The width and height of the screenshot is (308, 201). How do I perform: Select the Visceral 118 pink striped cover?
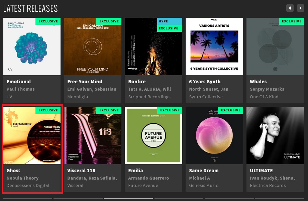[93, 135]
